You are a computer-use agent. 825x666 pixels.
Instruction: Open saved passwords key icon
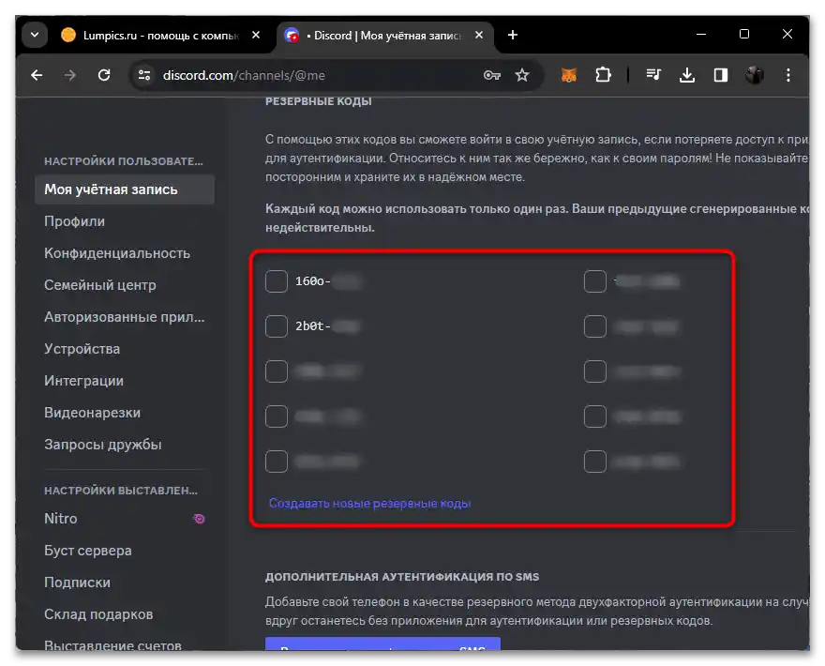(x=491, y=75)
